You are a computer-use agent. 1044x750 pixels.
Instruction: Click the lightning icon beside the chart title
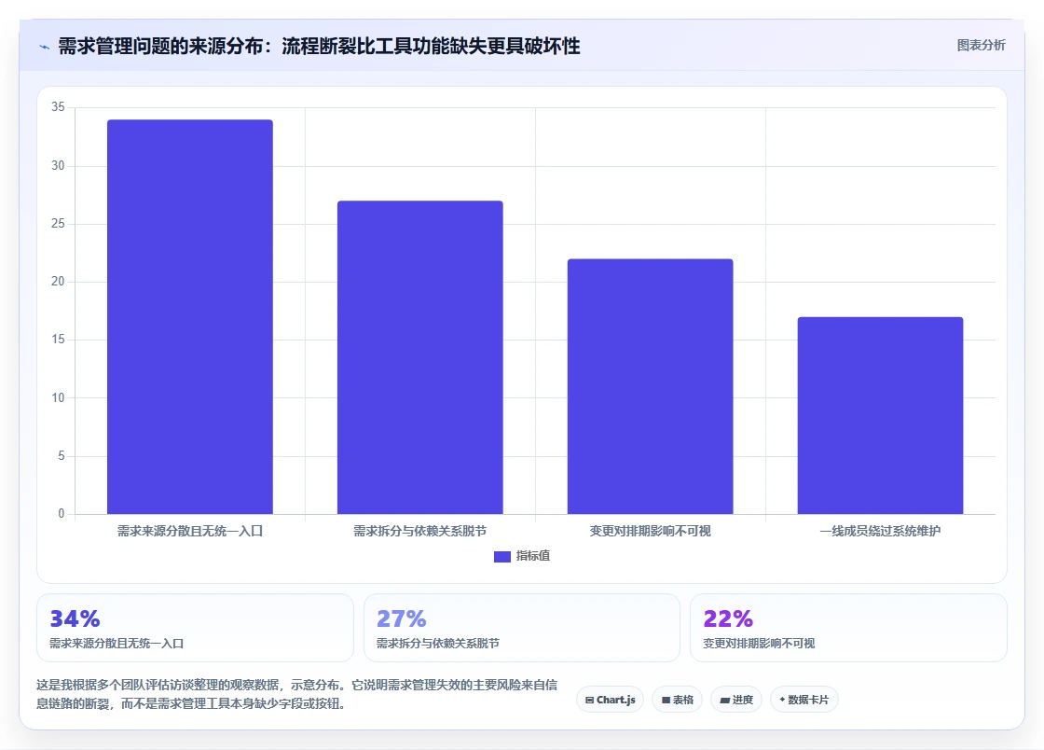click(x=45, y=47)
